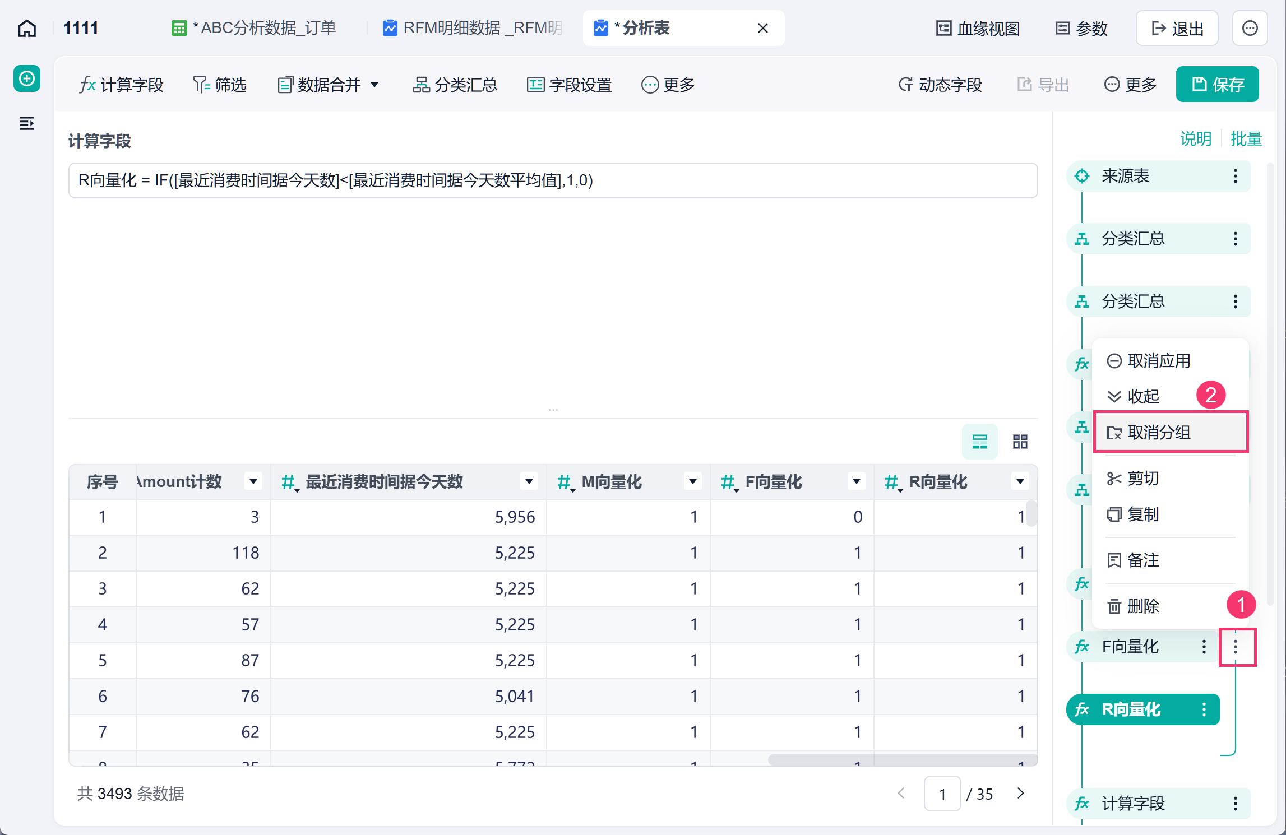Viewport: 1286px width, 835px height.
Task: Open 字段设置 field settings
Action: click(x=570, y=85)
